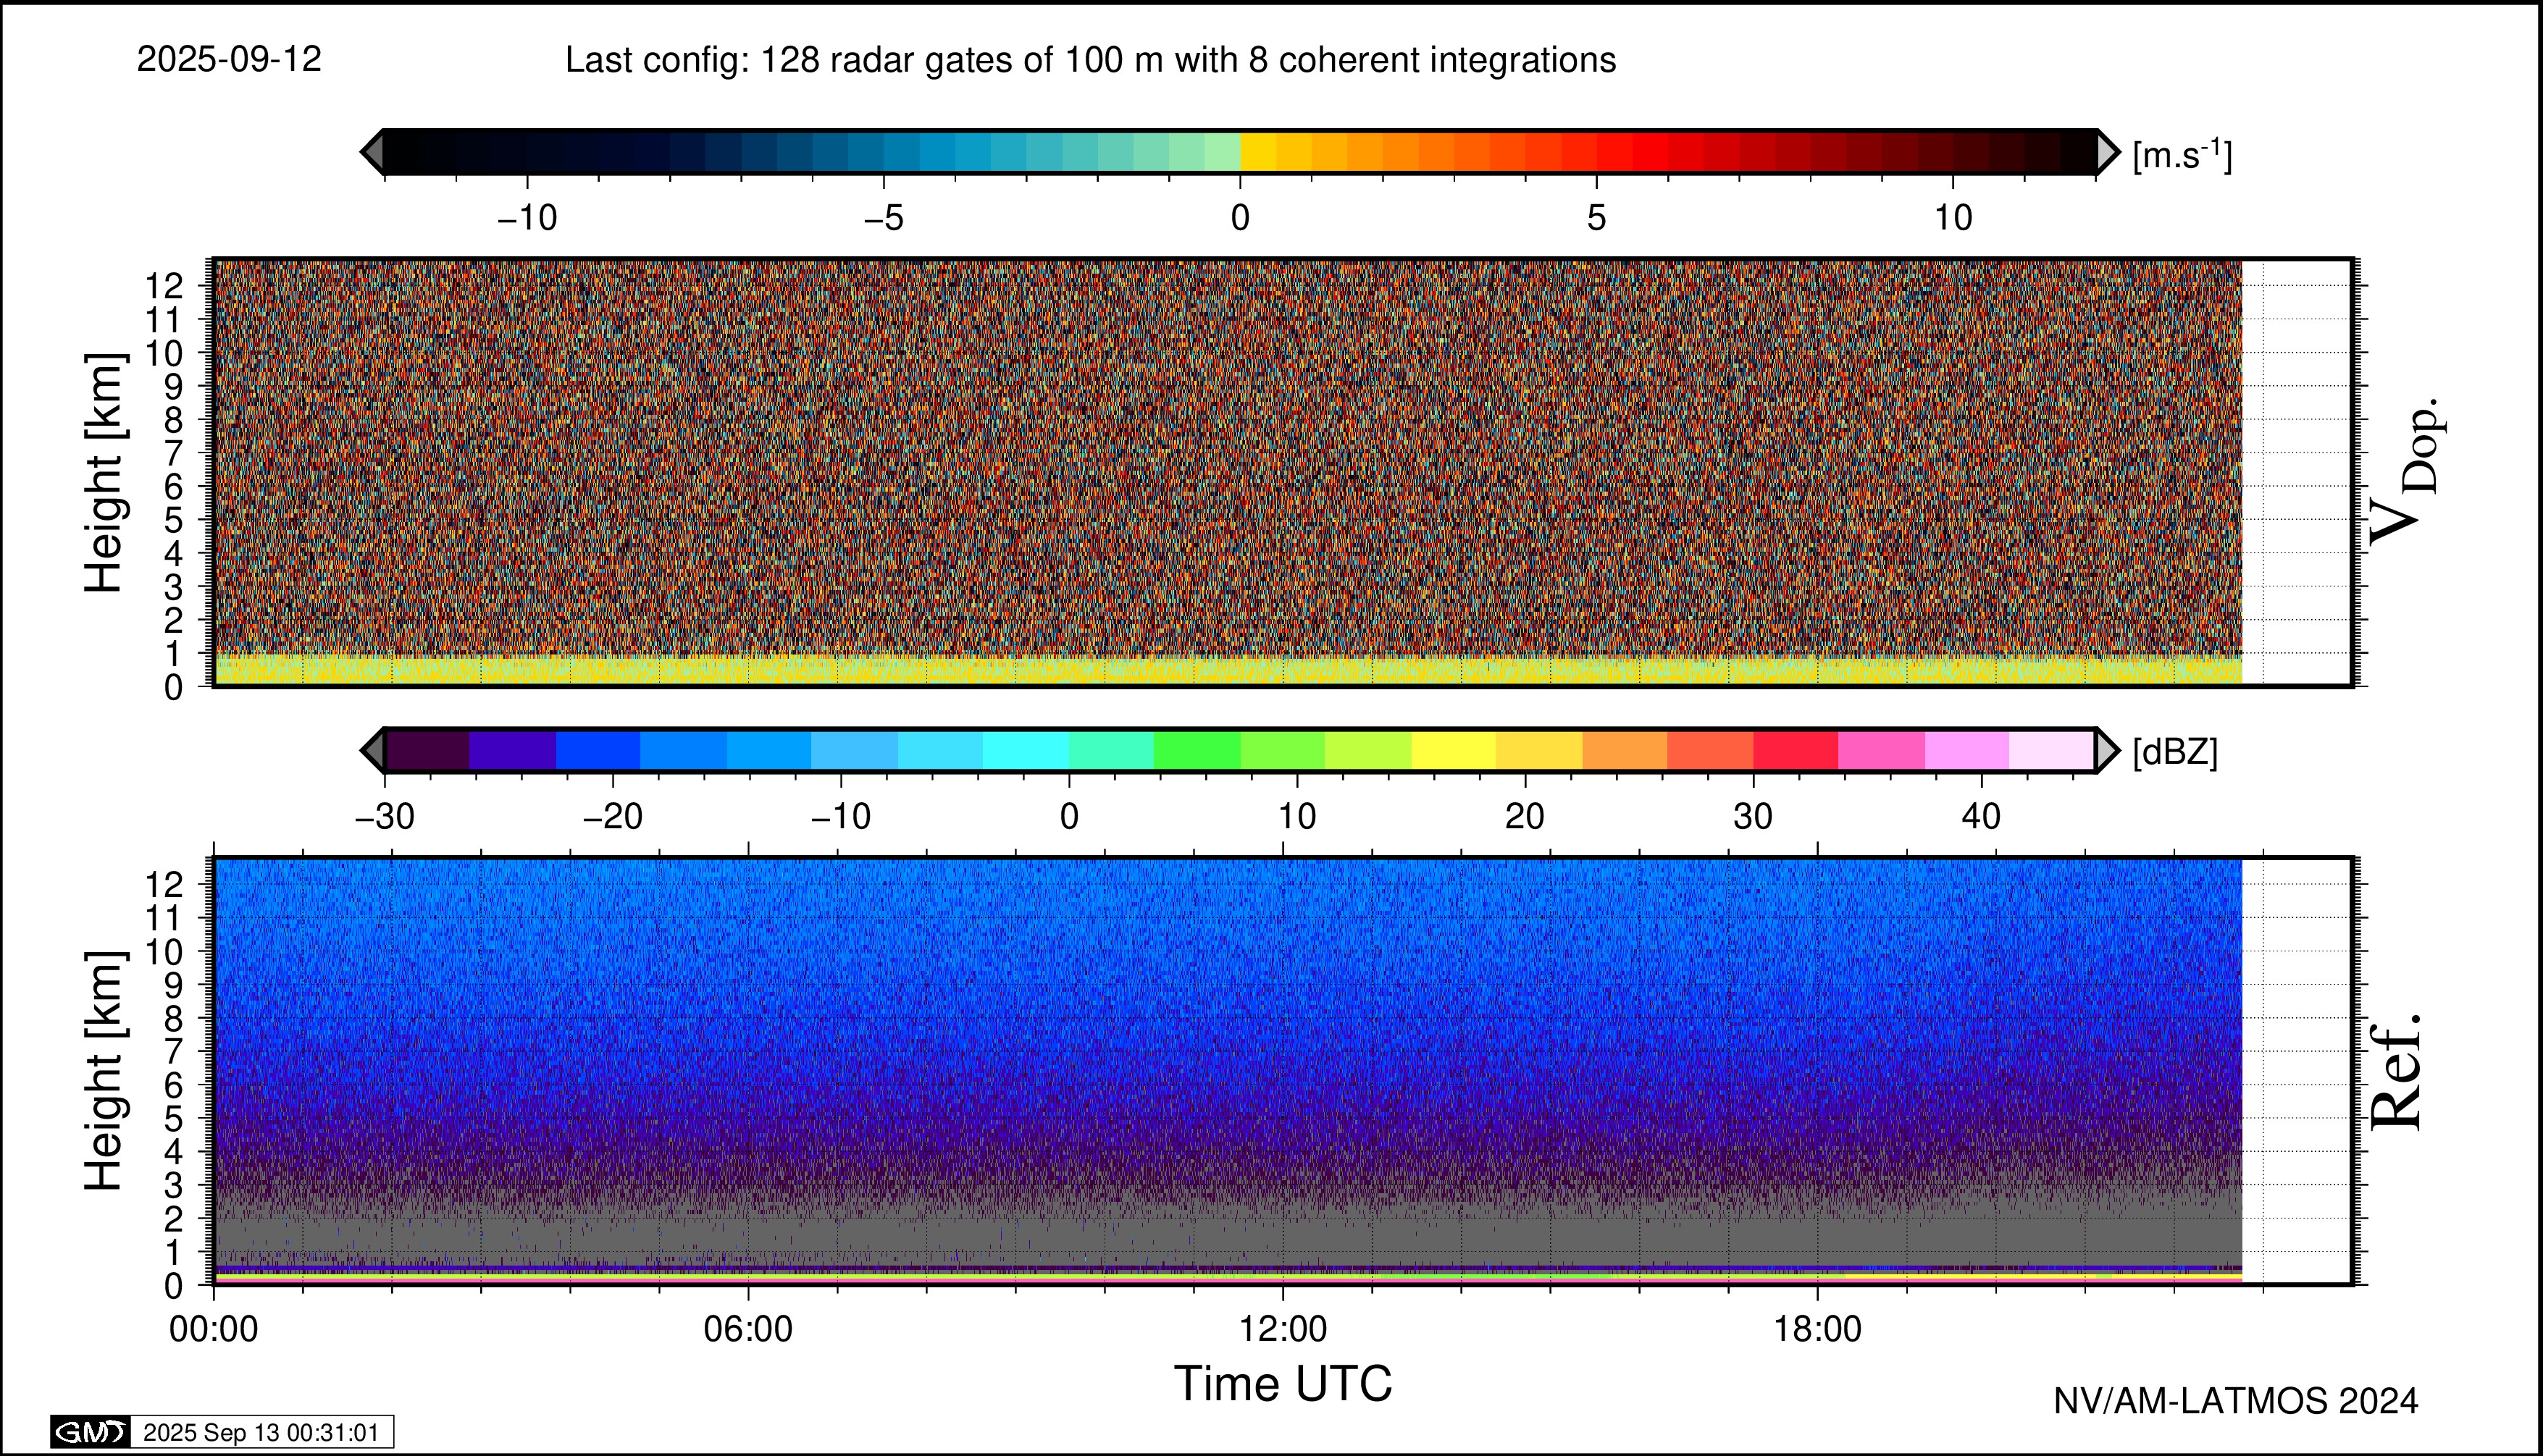Click the 2025 Sep 13 00:31:01 timestamp
This screenshot has height=1456, width=2543.
coord(261,1432)
